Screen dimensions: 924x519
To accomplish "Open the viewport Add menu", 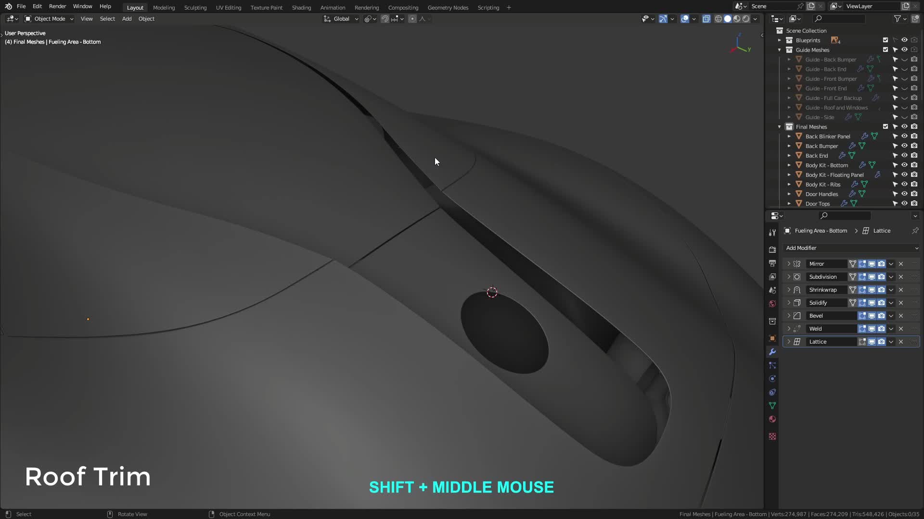I will [127, 19].
